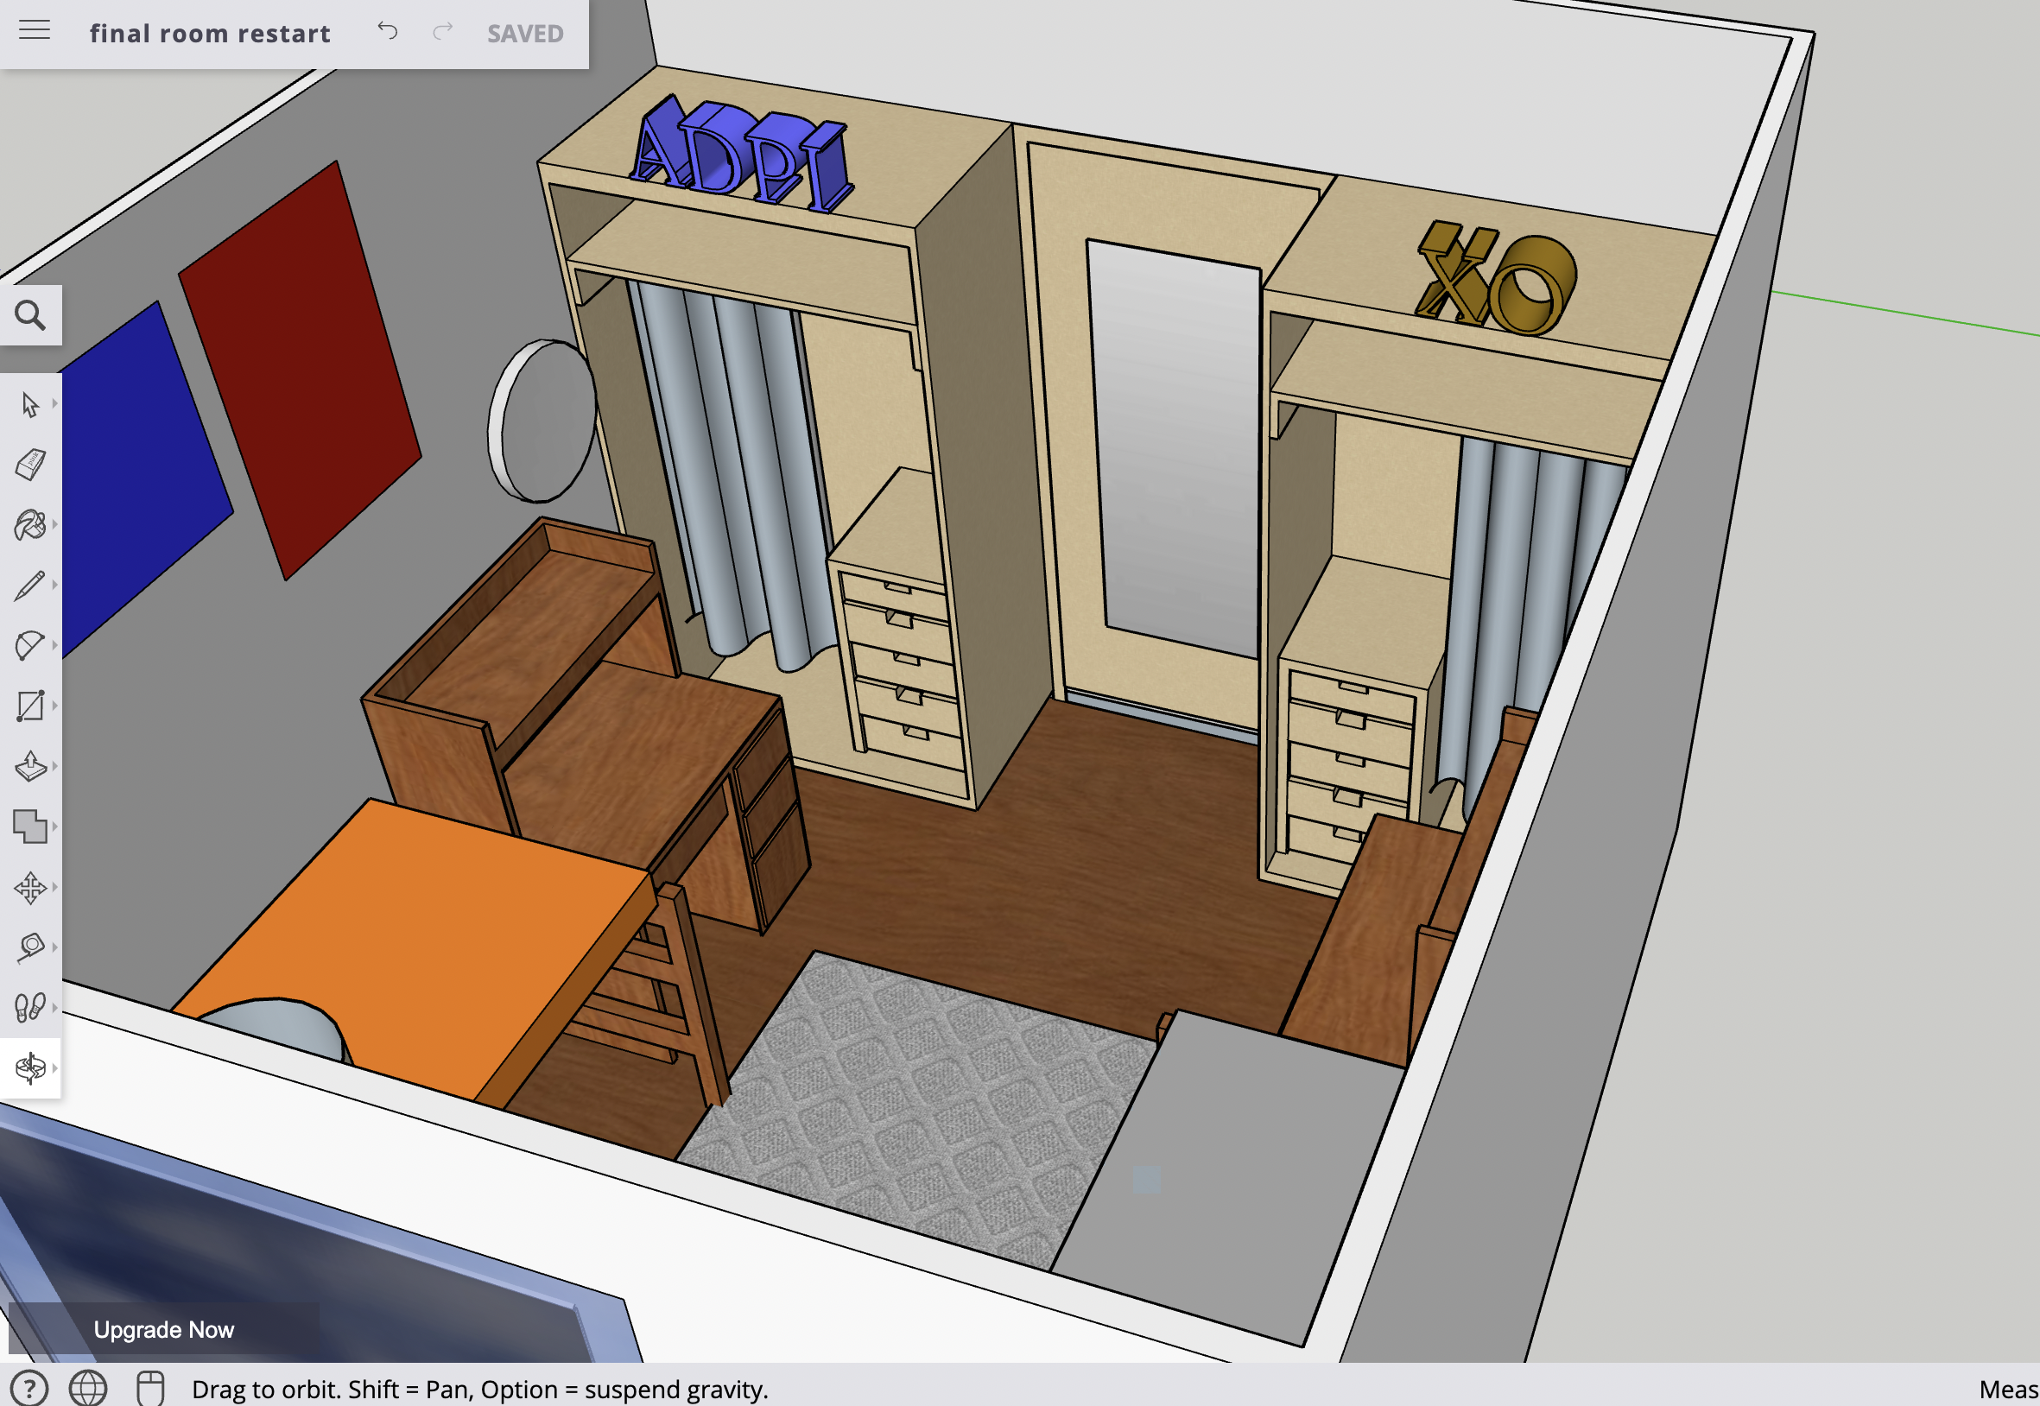Screen dimensions: 2040x1406
Task: Select the Rectangle shape tool
Action: pyautogui.click(x=30, y=706)
